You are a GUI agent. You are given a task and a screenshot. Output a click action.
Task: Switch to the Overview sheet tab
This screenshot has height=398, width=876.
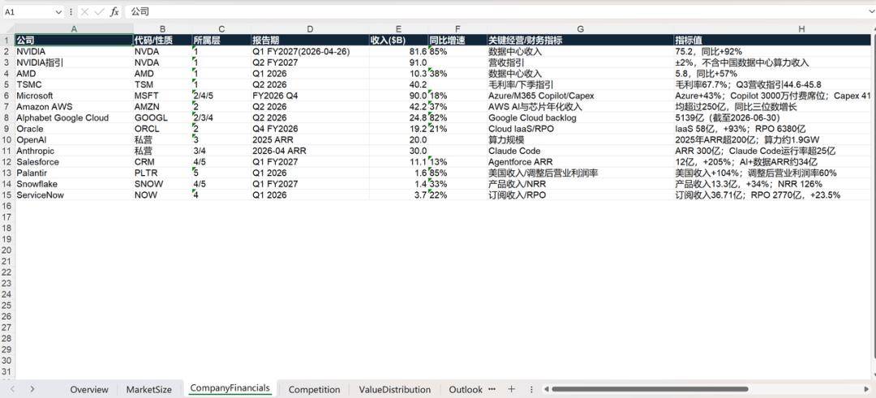coord(89,390)
